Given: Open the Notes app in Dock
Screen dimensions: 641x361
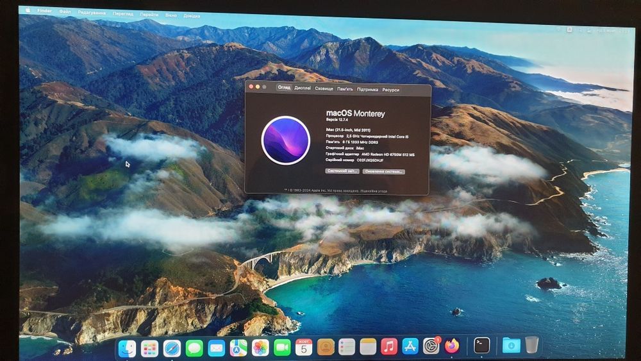Looking at the screenshot, I should [x=368, y=347].
